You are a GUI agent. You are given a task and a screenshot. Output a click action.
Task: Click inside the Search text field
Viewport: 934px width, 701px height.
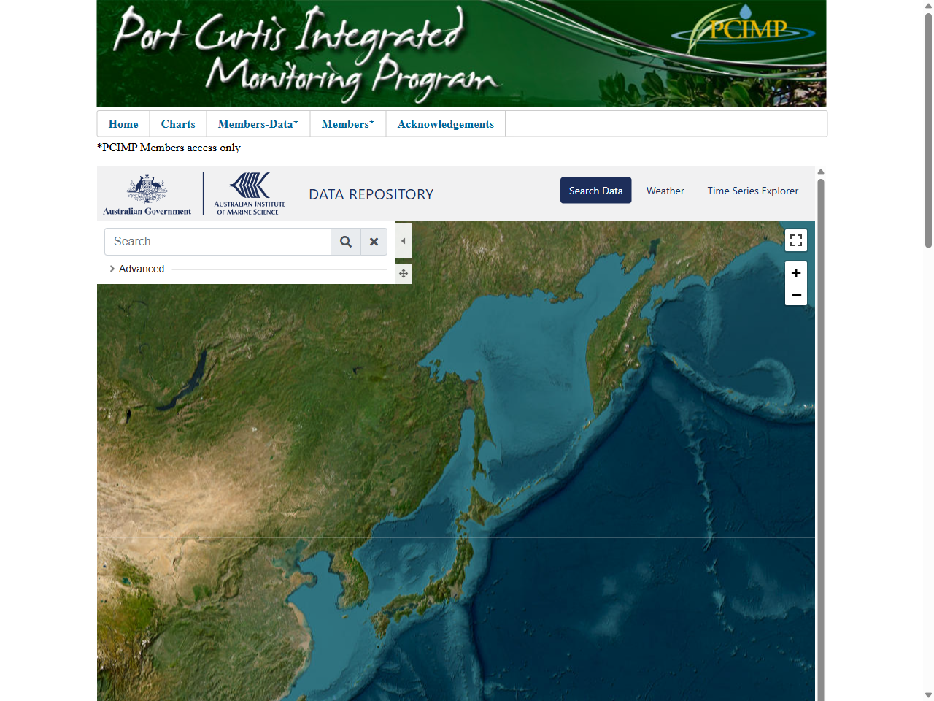click(x=217, y=241)
